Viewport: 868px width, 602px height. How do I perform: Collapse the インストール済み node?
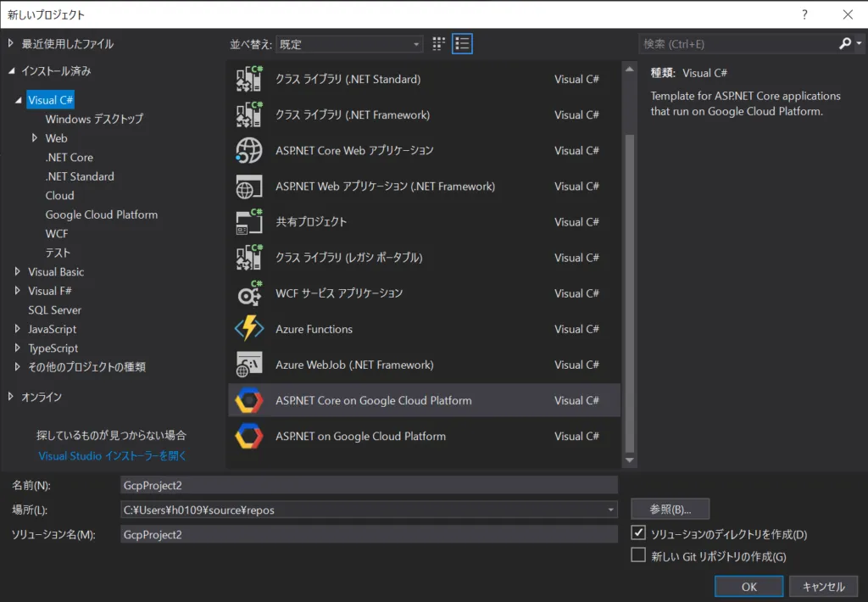coord(12,71)
